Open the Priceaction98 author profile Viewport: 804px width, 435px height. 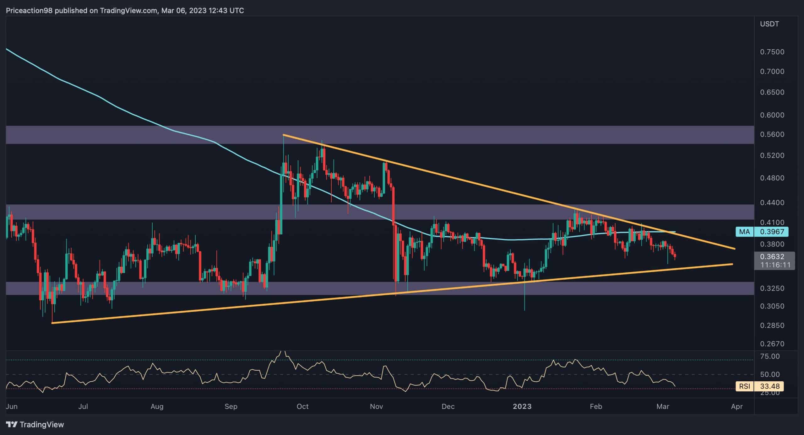pos(29,10)
